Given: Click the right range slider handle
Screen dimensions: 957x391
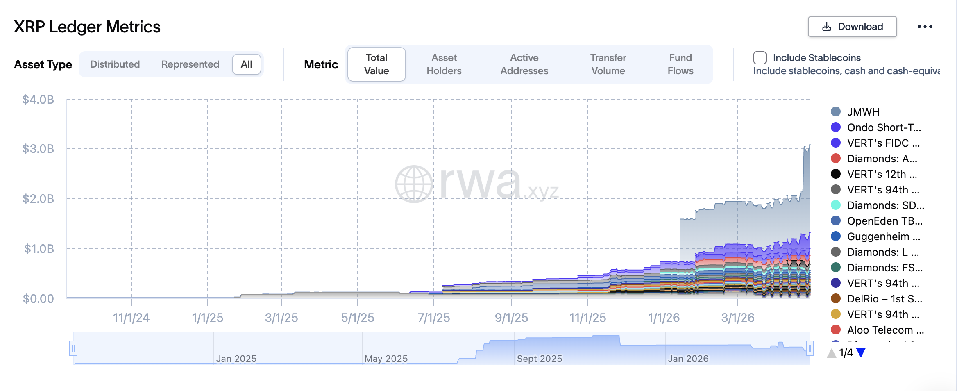Looking at the screenshot, I should pos(810,348).
